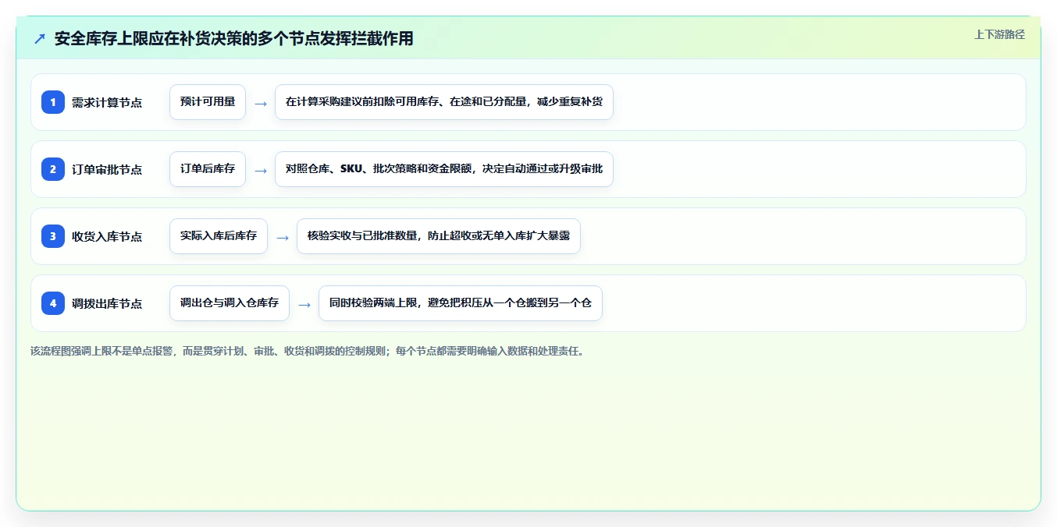Click the step number 3 badge
This screenshot has height=527, width=1057.
tap(53, 236)
